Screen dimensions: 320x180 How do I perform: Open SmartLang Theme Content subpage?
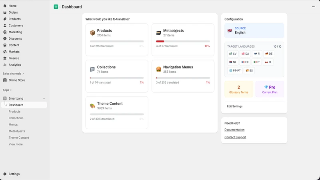pos(19,138)
